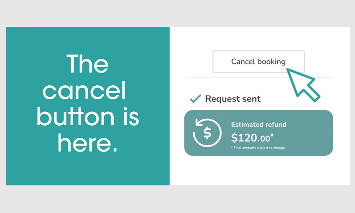Image resolution: width=355 pixels, height=213 pixels.
Task: Click the word "The" in the headline
Action: [x=88, y=64]
